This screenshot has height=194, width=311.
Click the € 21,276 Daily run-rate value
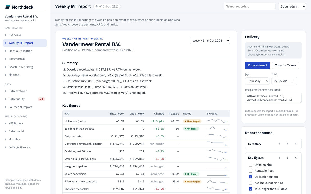pos(118,136)
